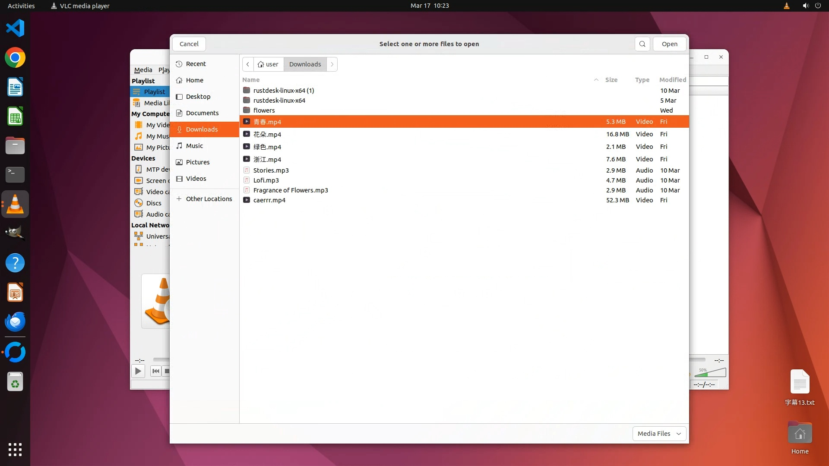Select the Discs device in VLC
Image resolution: width=829 pixels, height=466 pixels.
(153, 203)
